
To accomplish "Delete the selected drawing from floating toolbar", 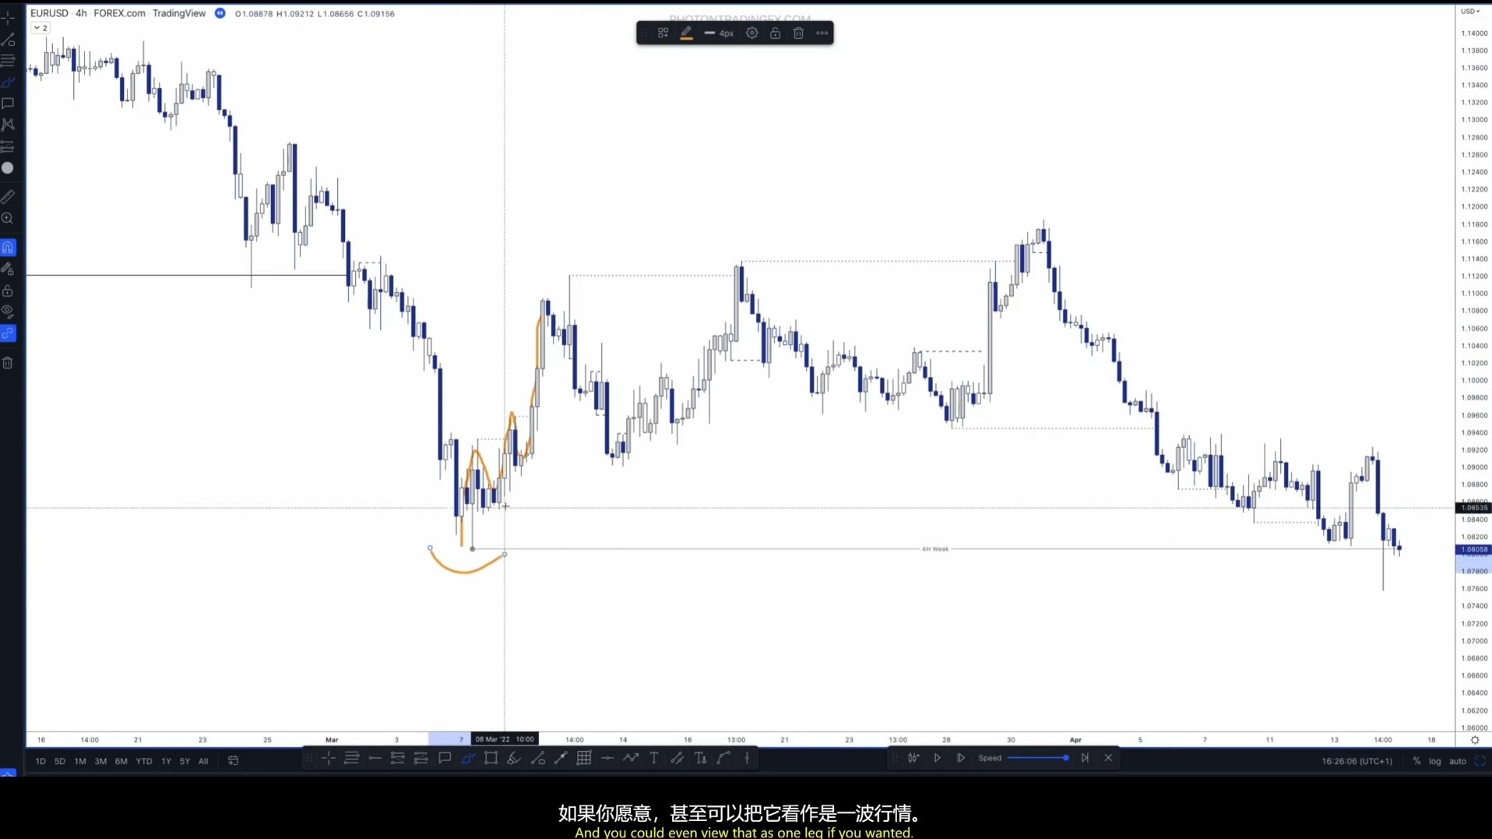I will tap(798, 33).
